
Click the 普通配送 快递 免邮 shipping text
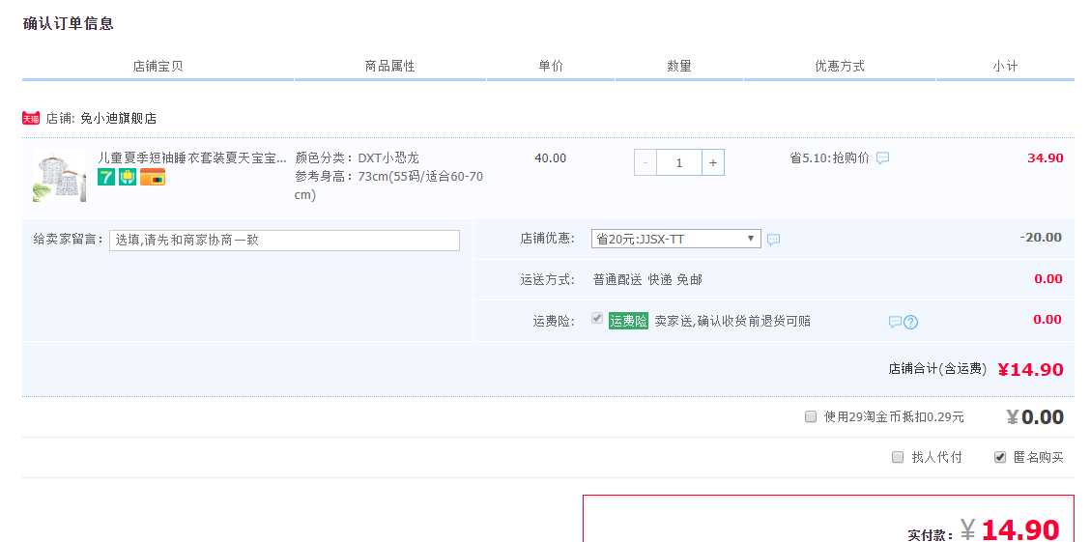[647, 279]
